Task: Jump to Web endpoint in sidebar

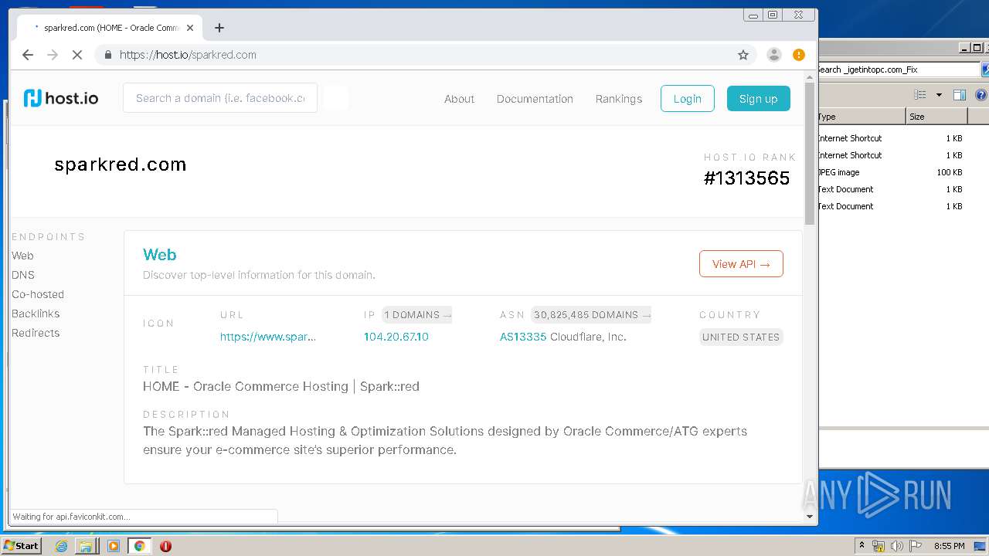Action: point(22,256)
